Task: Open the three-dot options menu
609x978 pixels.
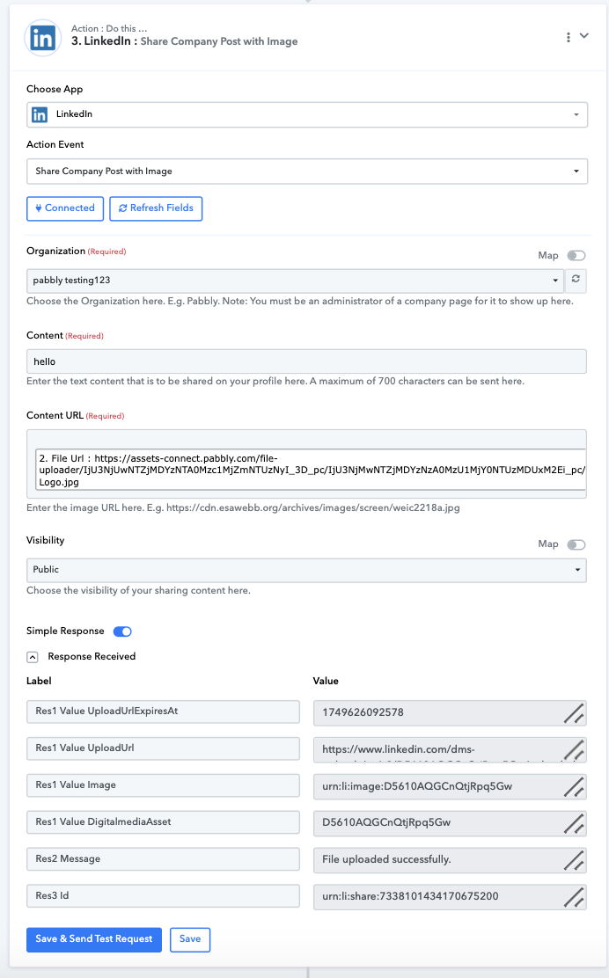Action: (x=568, y=38)
